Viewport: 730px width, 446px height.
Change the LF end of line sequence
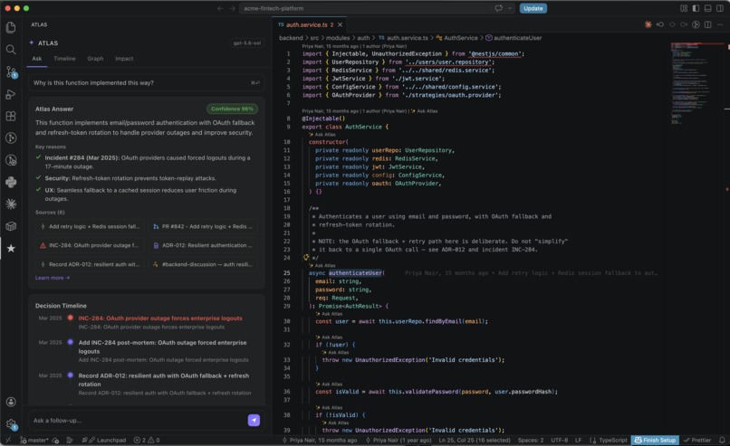(x=578, y=440)
